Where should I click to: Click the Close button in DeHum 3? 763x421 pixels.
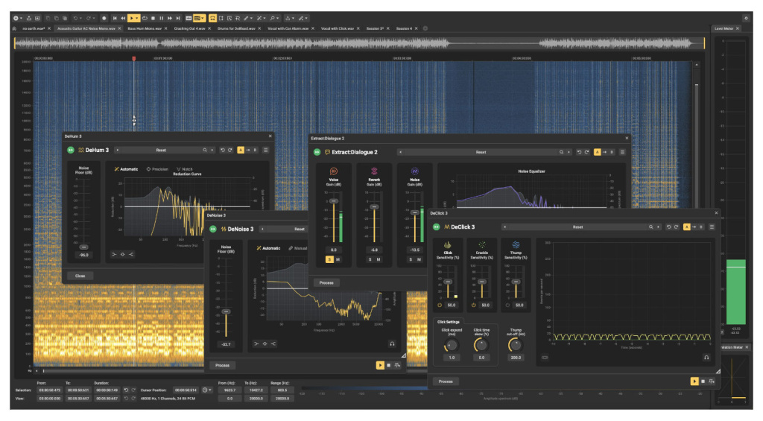click(x=80, y=276)
